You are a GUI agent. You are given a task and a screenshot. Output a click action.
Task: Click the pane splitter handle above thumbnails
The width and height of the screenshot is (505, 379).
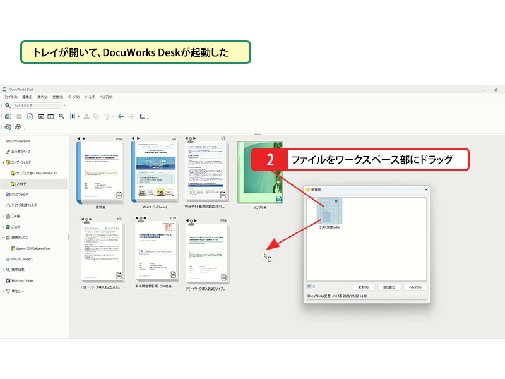(257, 134)
